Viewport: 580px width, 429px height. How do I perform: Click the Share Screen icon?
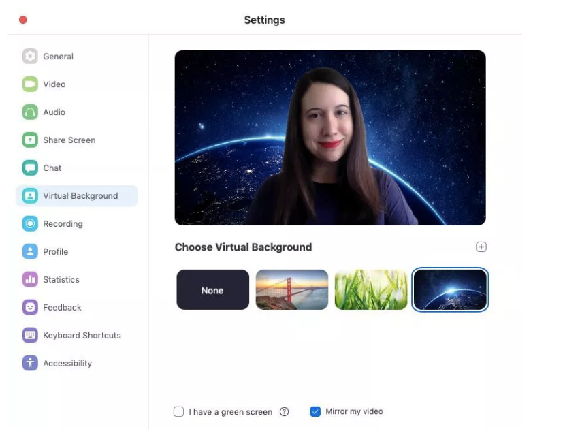coord(30,140)
